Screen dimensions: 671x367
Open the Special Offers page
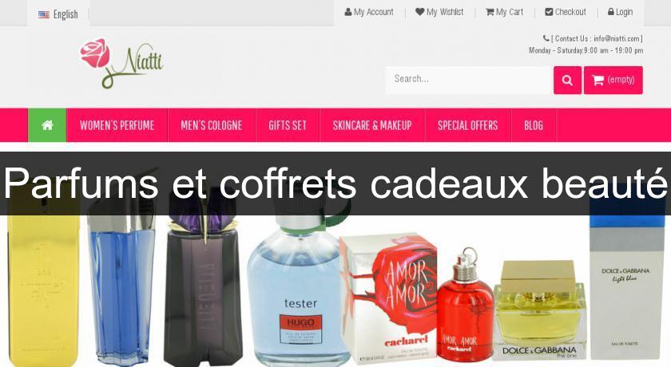[x=468, y=125]
